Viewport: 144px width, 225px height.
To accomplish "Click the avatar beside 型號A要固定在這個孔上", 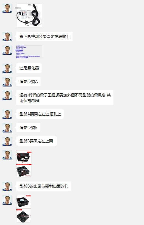I will pyautogui.click(x=7, y=114).
